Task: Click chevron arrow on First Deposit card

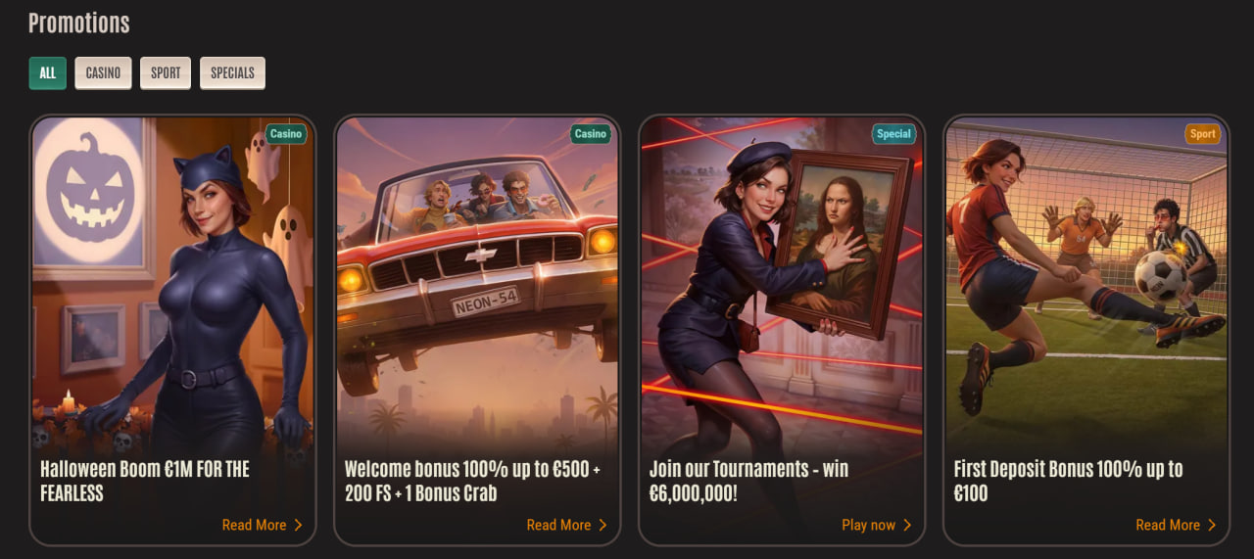Action: click(x=1212, y=525)
